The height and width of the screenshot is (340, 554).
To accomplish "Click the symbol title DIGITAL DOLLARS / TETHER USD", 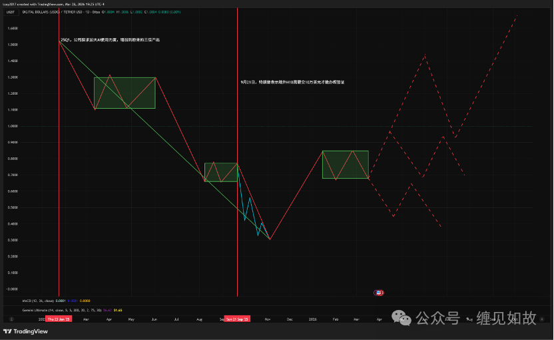I will click(61, 12).
